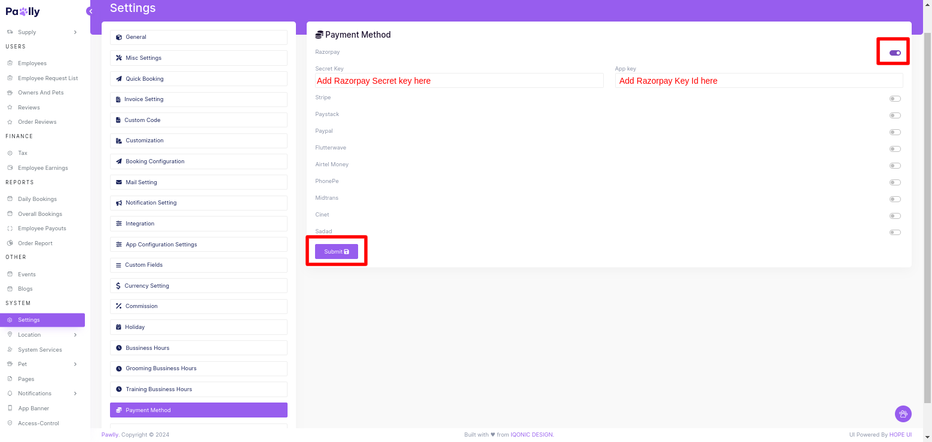The height and width of the screenshot is (442, 932).
Task: Click the Commission percent icon
Action: point(118,306)
